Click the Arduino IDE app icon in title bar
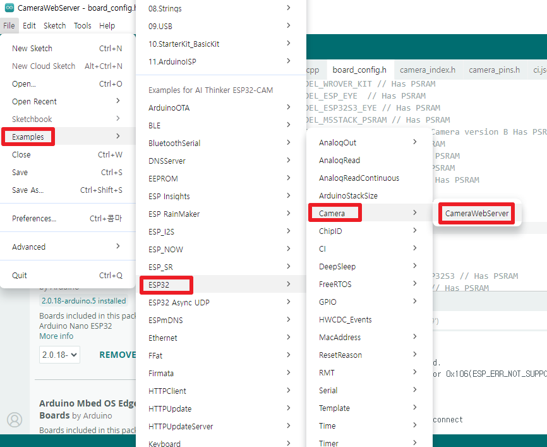547x447 pixels. click(9, 8)
